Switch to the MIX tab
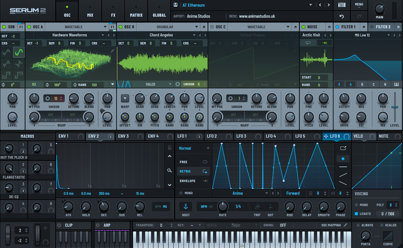 click(90, 11)
